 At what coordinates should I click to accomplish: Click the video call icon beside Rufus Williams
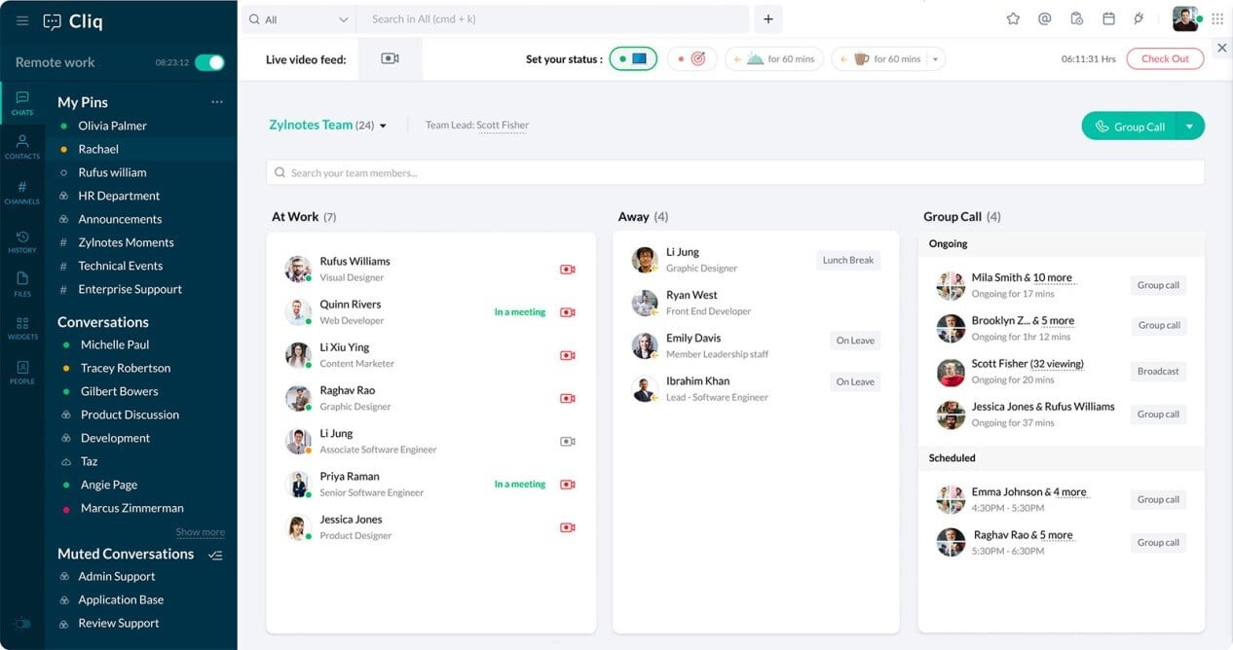[568, 269]
